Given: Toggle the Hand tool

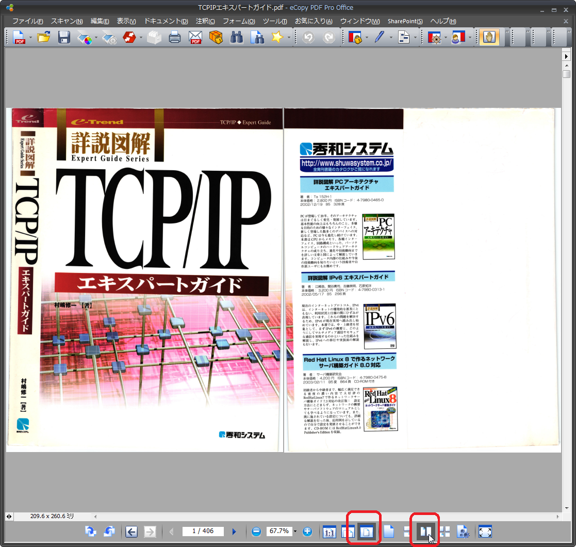Looking at the screenshot, I should [x=489, y=37].
